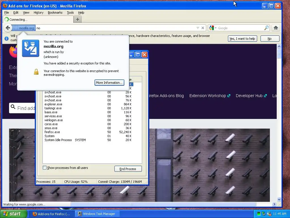Switch to Add-ons for Firefox taskbar button
The image size is (290, 218).
point(52,214)
